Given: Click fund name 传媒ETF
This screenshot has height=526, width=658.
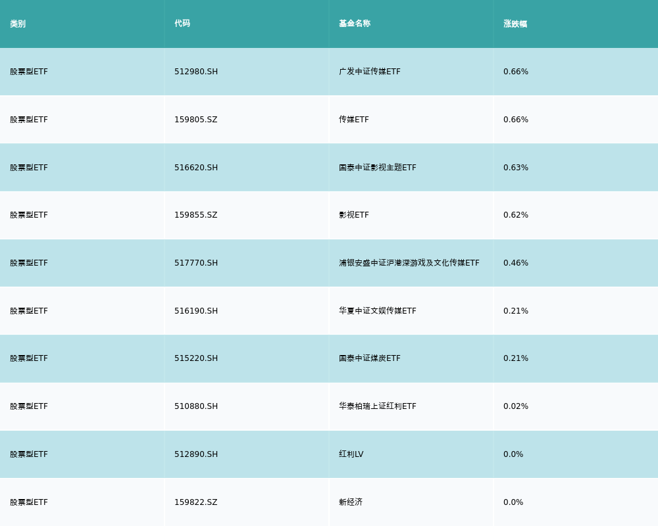Looking at the screenshot, I should [x=354, y=120].
